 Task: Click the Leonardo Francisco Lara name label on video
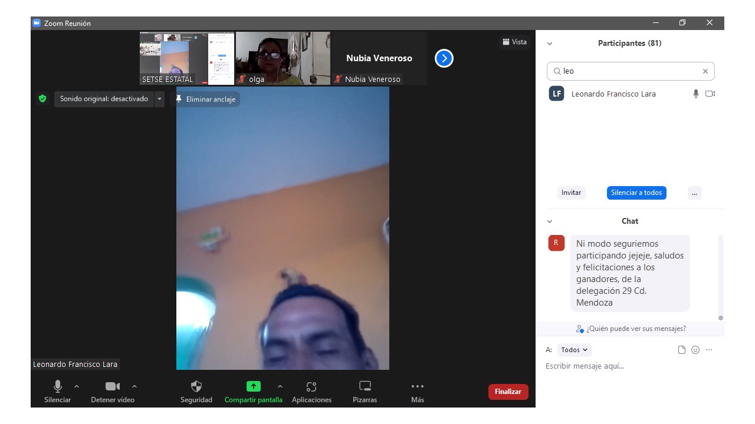(x=75, y=365)
